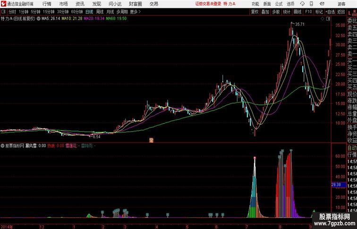Open the 发现 menu

pyautogui.click(x=96, y=4)
